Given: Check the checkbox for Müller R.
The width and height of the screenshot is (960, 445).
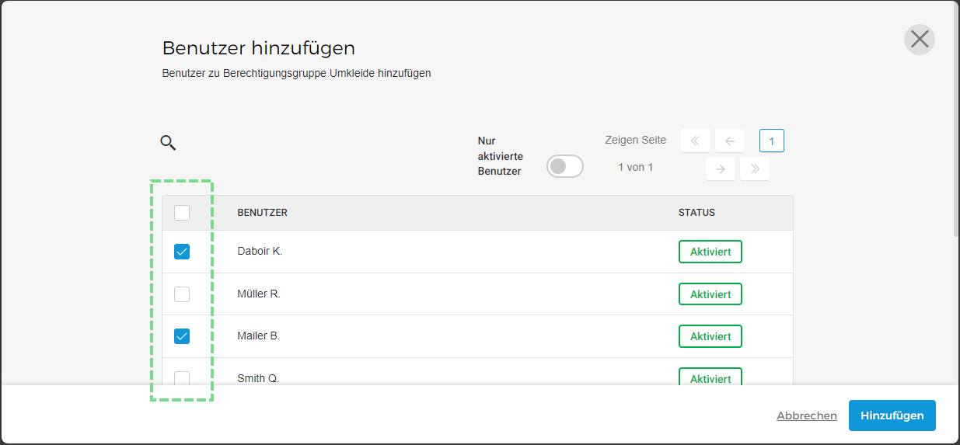Looking at the screenshot, I should coord(182,294).
